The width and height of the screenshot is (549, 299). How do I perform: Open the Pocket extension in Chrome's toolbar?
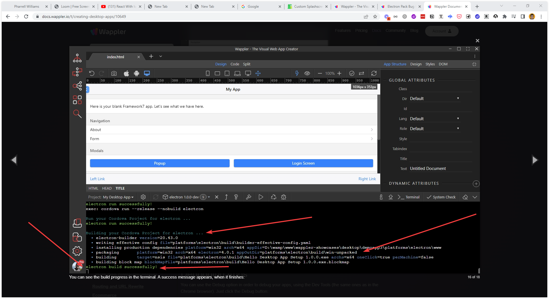click(459, 16)
